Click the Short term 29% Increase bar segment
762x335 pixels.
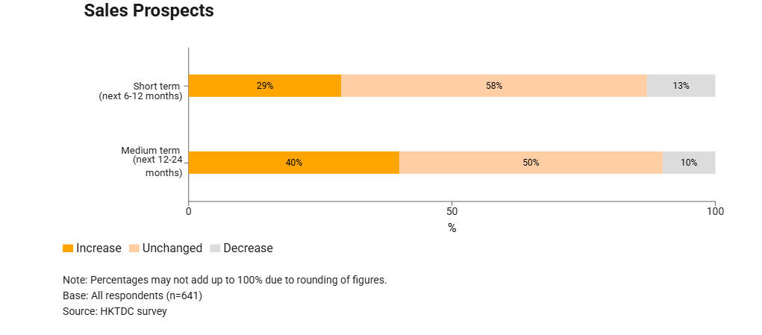click(264, 86)
